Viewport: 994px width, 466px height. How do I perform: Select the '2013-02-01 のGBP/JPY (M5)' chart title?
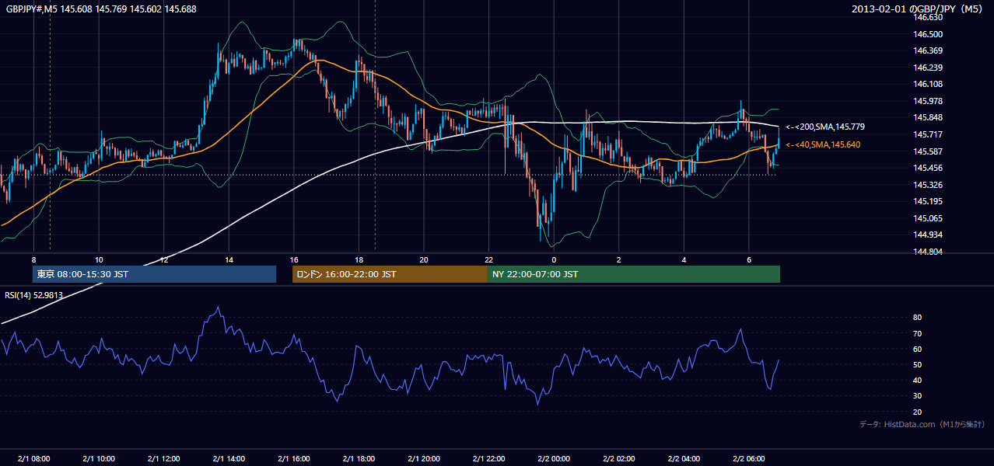919,9
